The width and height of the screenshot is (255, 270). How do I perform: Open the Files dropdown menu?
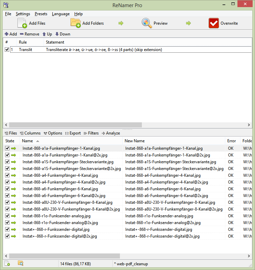tap(11, 133)
